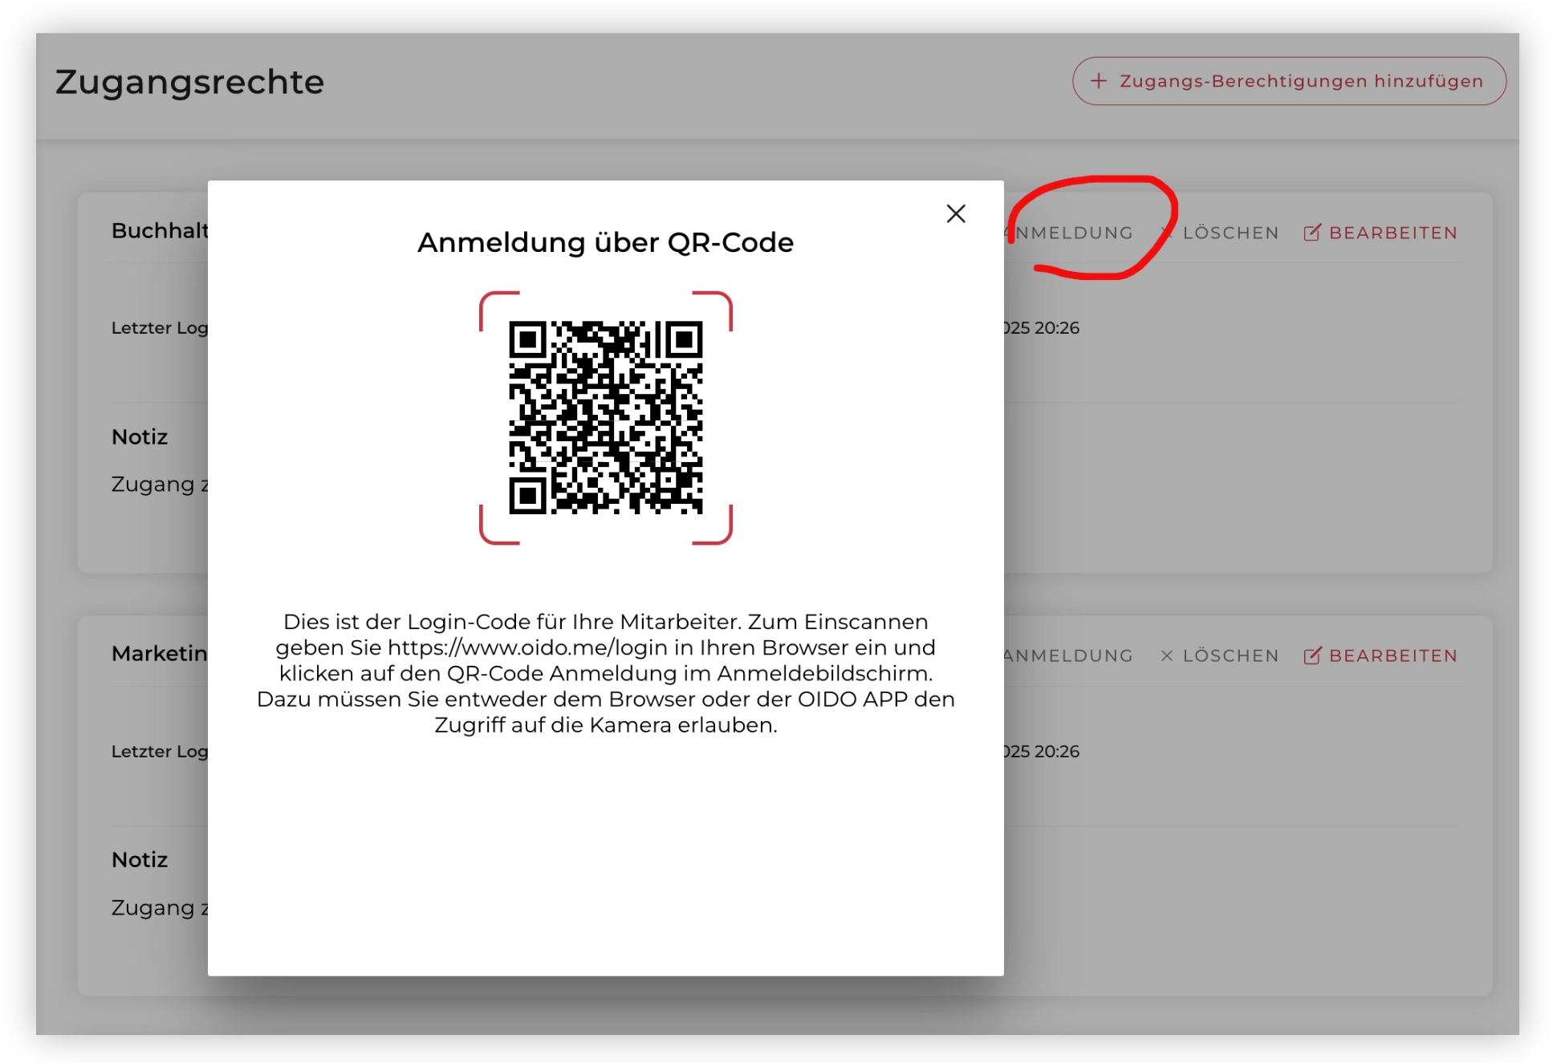This screenshot has width=1557, height=1063.
Task: Click the QR code image in dialog
Action: tap(605, 417)
